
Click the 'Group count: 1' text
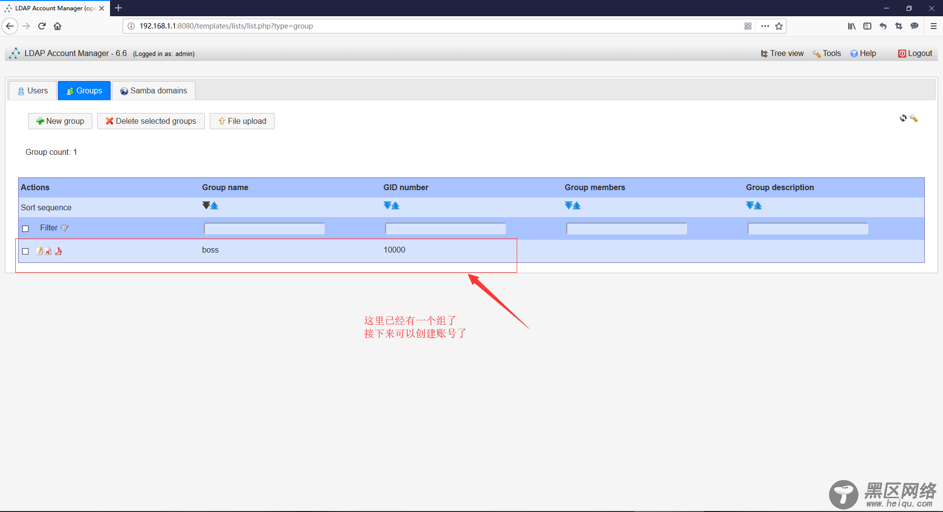tap(51, 152)
